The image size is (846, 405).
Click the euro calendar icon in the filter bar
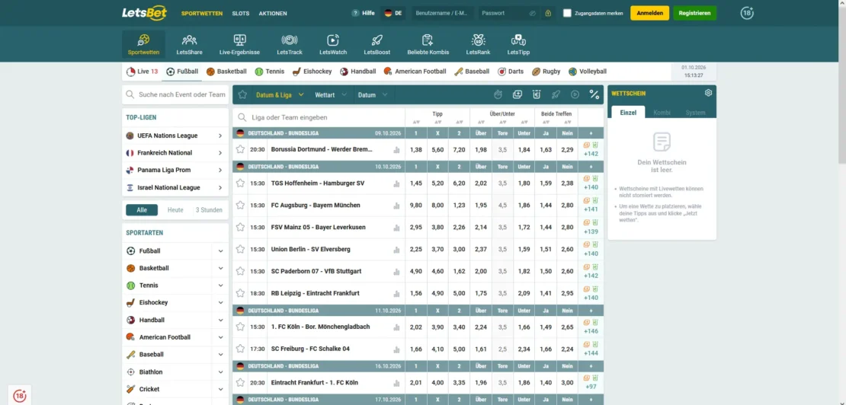click(x=537, y=95)
